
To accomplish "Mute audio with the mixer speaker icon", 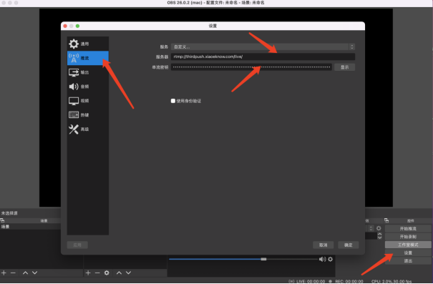I will [x=322, y=259].
